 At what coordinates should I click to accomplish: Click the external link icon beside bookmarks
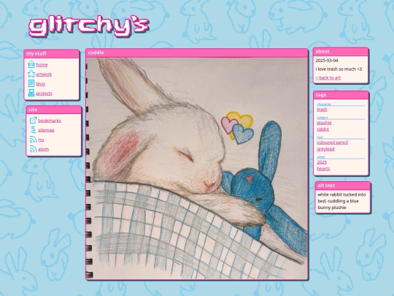click(33, 121)
